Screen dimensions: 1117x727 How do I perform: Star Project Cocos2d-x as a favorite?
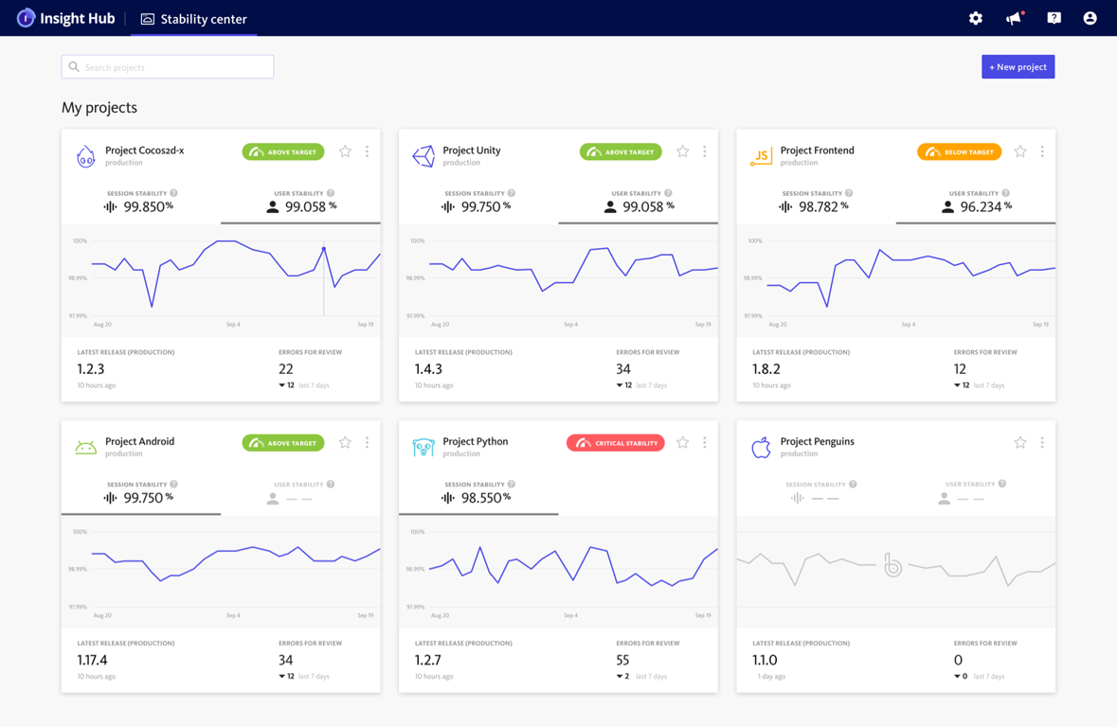(x=344, y=151)
